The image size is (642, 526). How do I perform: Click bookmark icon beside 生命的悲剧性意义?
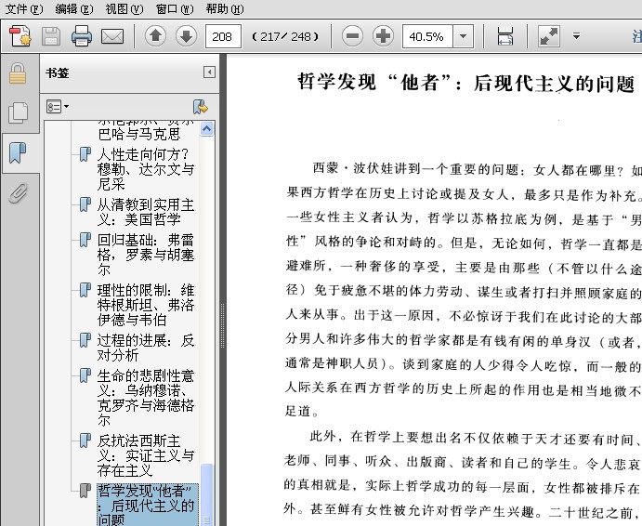(85, 375)
